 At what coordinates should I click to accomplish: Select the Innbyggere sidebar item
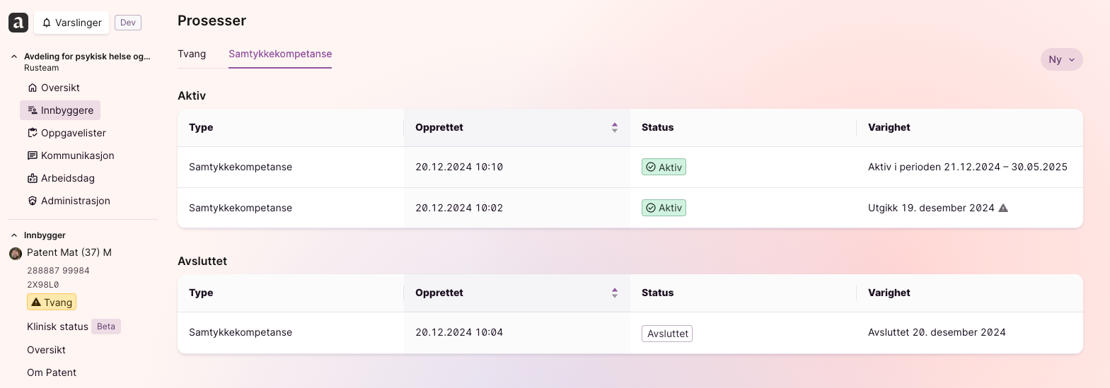coord(60,110)
